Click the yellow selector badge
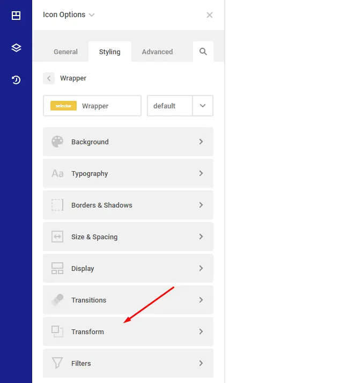 point(63,106)
